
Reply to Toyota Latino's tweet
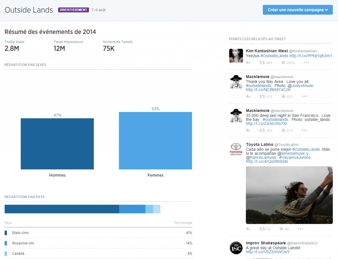[248, 229]
